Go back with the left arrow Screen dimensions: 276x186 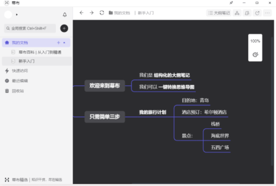(x=81, y=13)
